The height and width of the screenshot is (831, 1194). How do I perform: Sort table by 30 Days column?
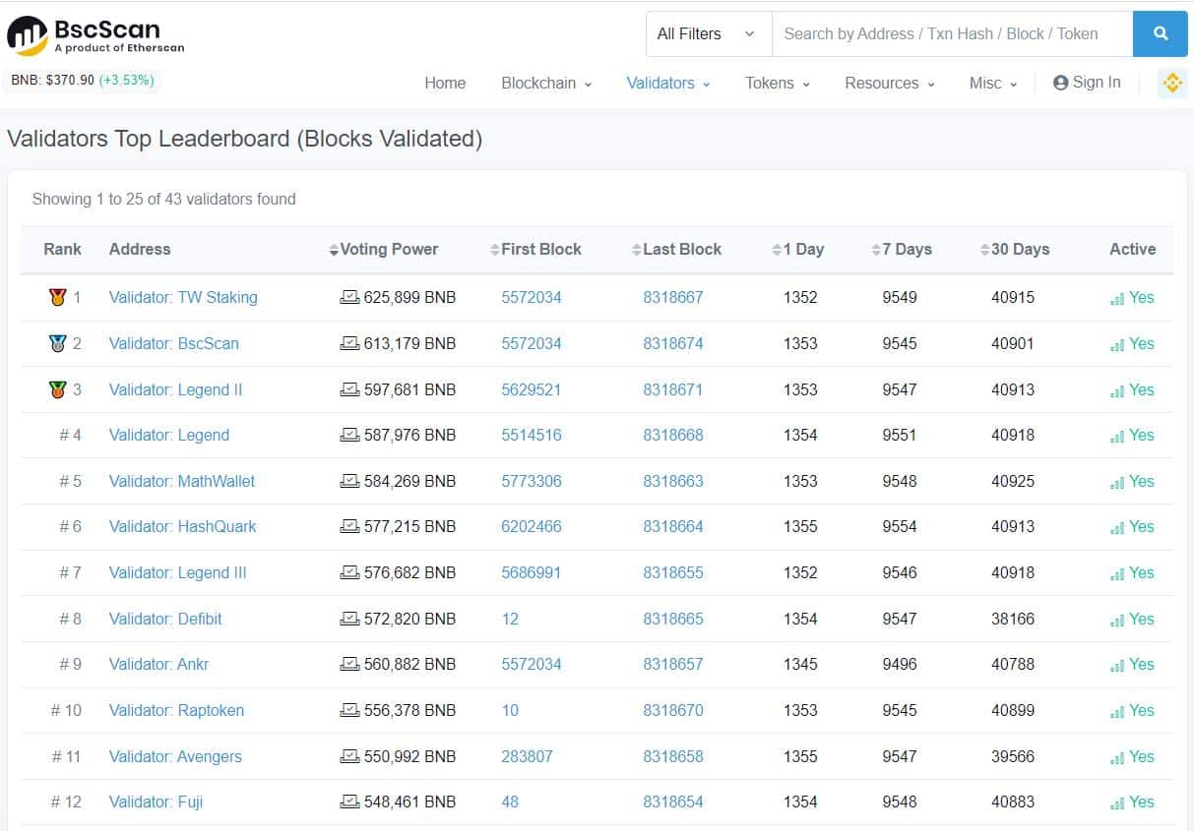coord(1015,249)
